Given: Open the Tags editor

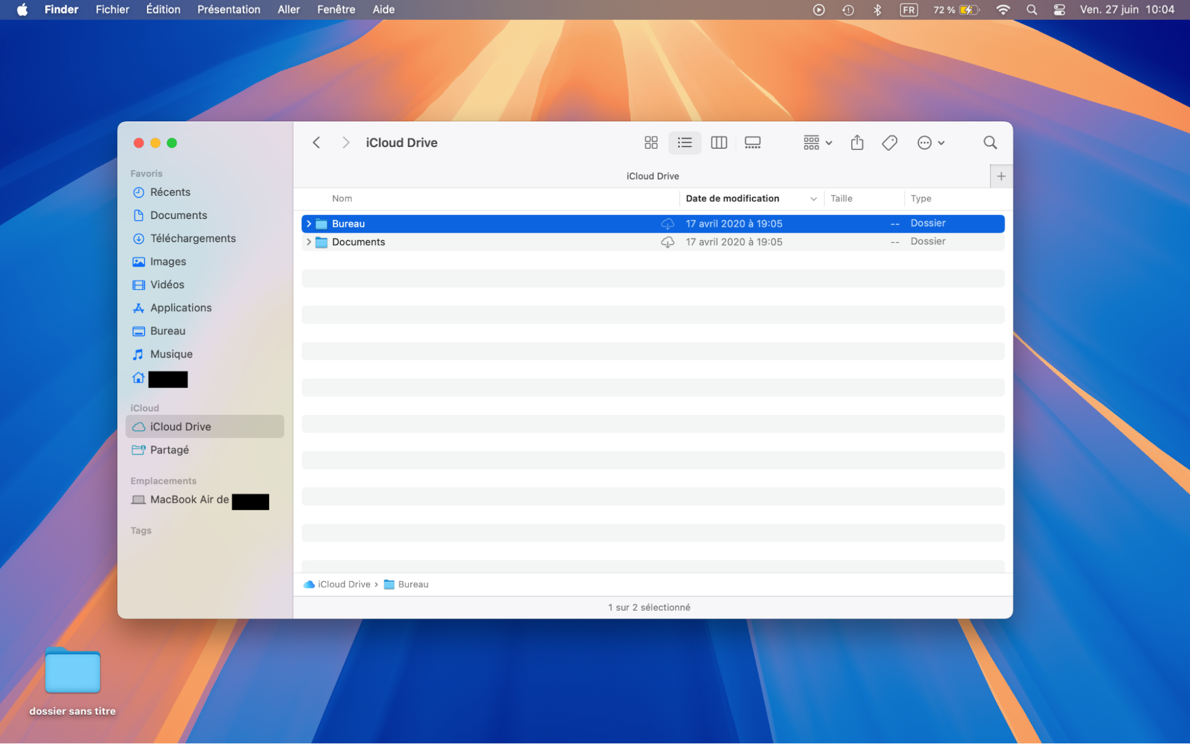Looking at the screenshot, I should click(889, 142).
